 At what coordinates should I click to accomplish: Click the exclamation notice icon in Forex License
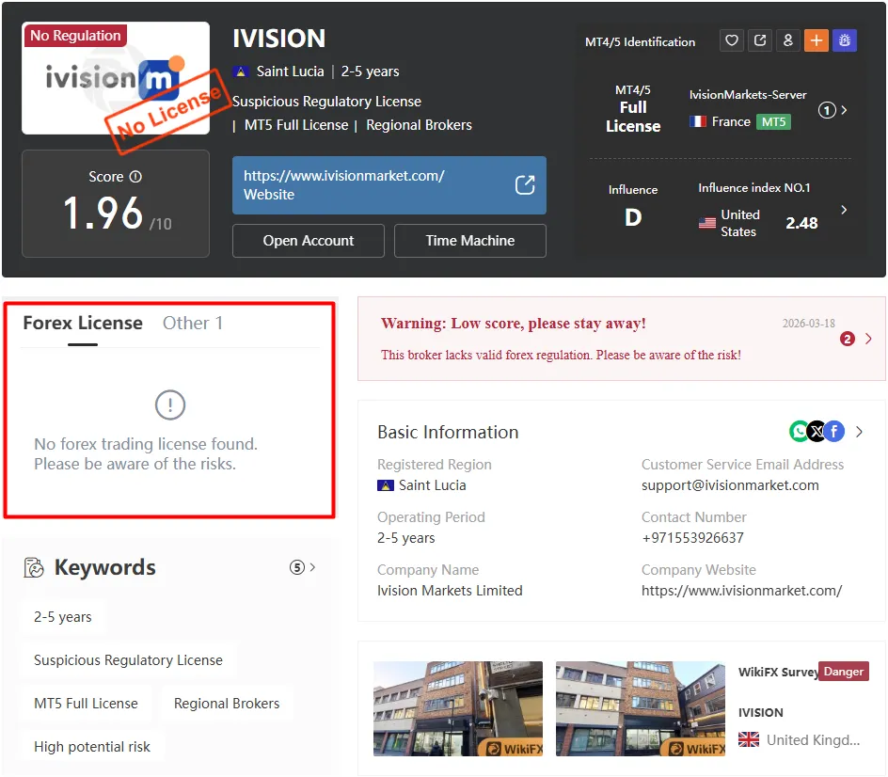point(170,404)
